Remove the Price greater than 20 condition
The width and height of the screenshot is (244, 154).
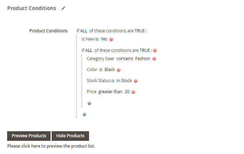[133, 92]
